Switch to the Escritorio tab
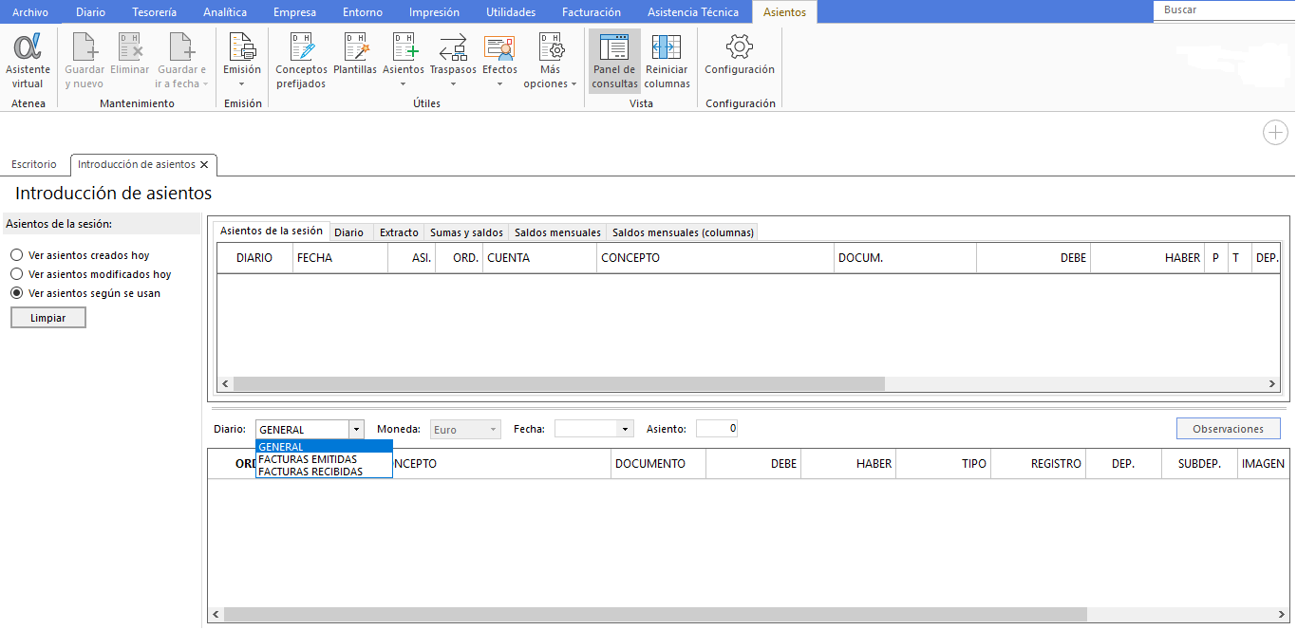The width and height of the screenshot is (1297, 630). point(34,164)
